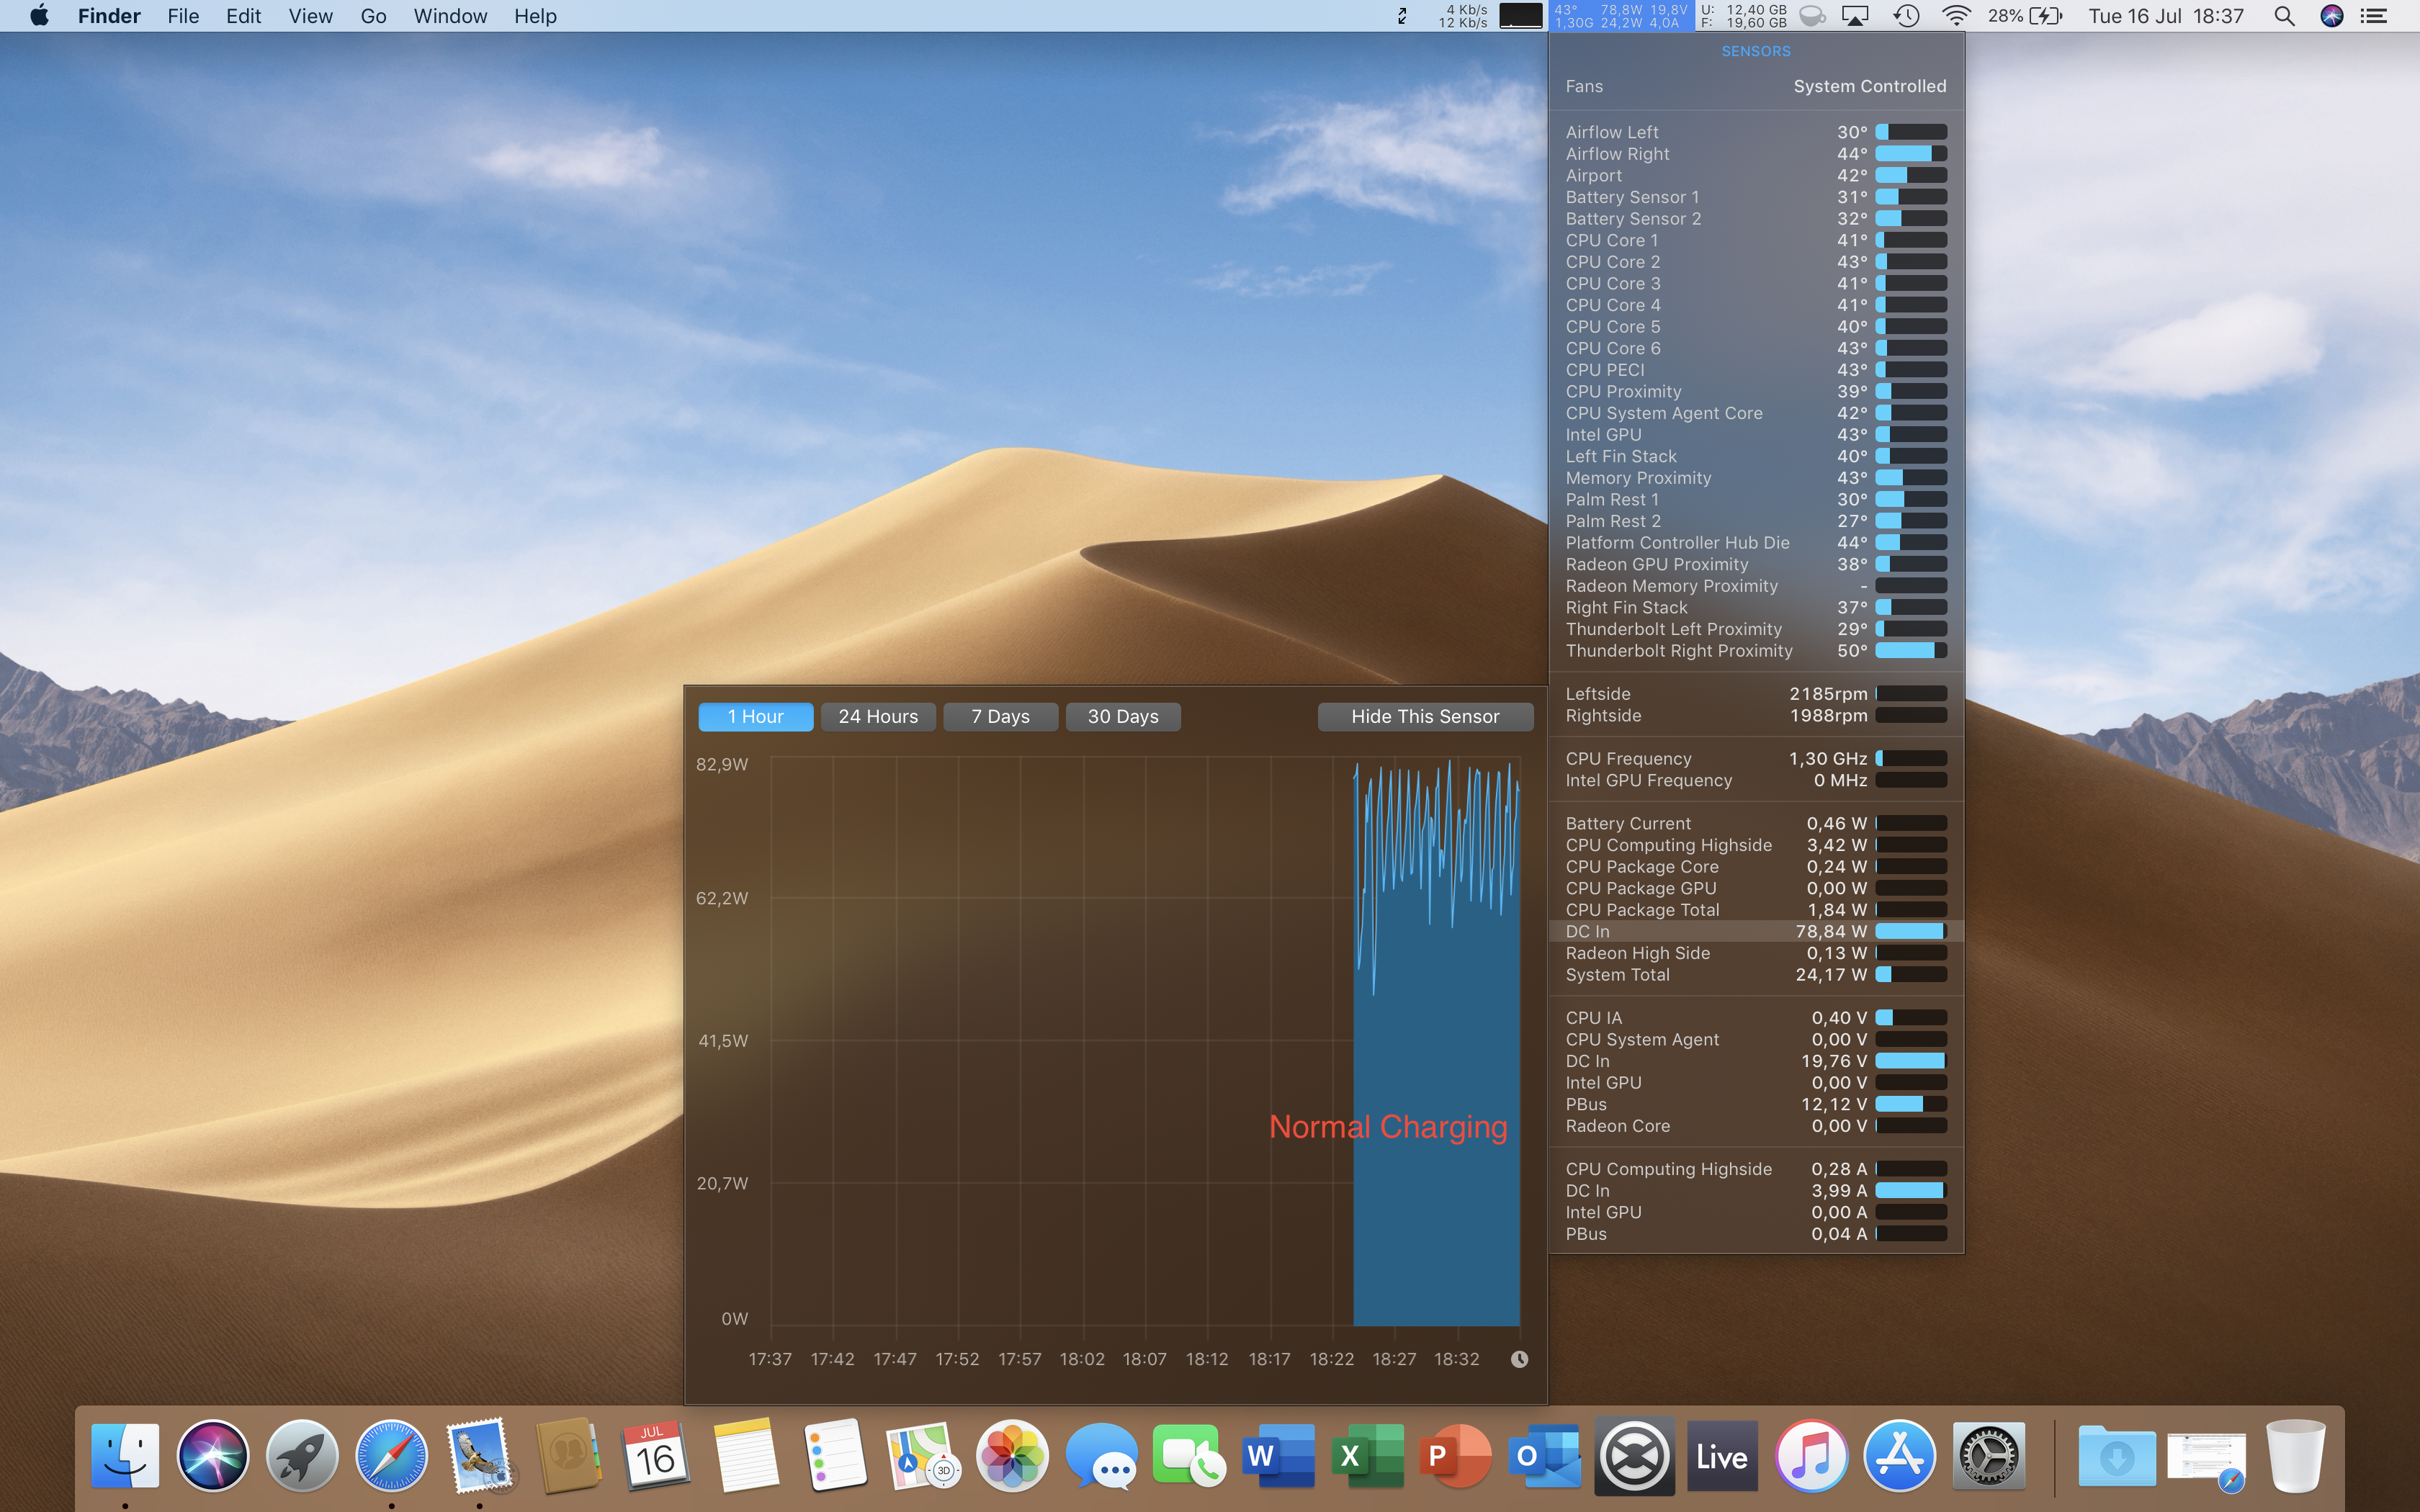This screenshot has width=2420, height=1512.
Task: Launch Siri from the Dock
Action: pos(213,1455)
